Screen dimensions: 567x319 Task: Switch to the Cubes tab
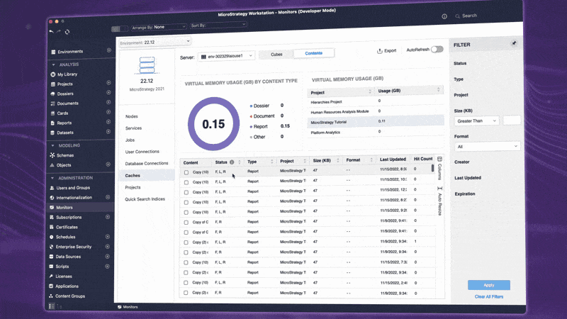pyautogui.click(x=275, y=54)
